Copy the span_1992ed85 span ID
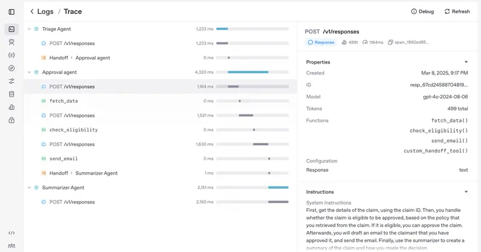The width and height of the screenshot is (481, 252). [409, 42]
